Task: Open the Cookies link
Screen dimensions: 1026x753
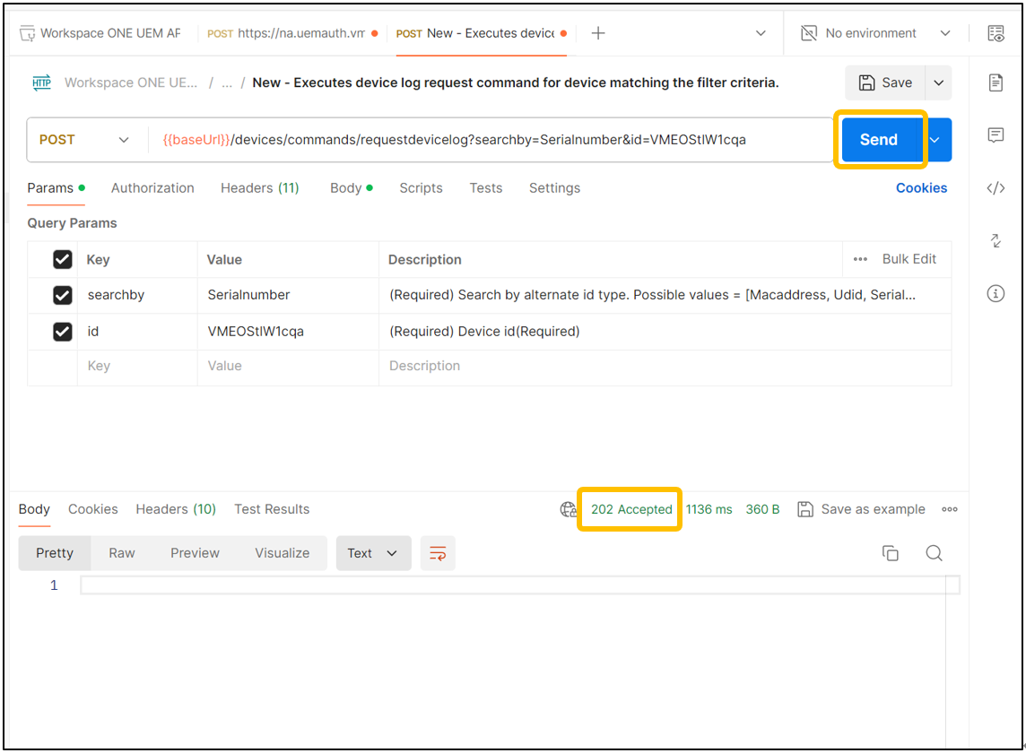Action: [921, 188]
